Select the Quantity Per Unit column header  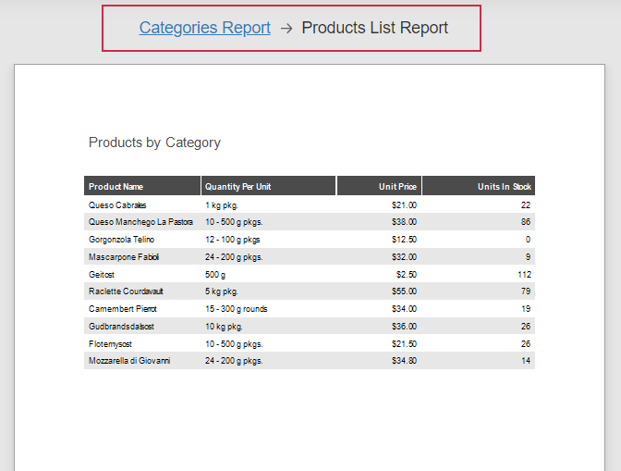[x=238, y=187]
